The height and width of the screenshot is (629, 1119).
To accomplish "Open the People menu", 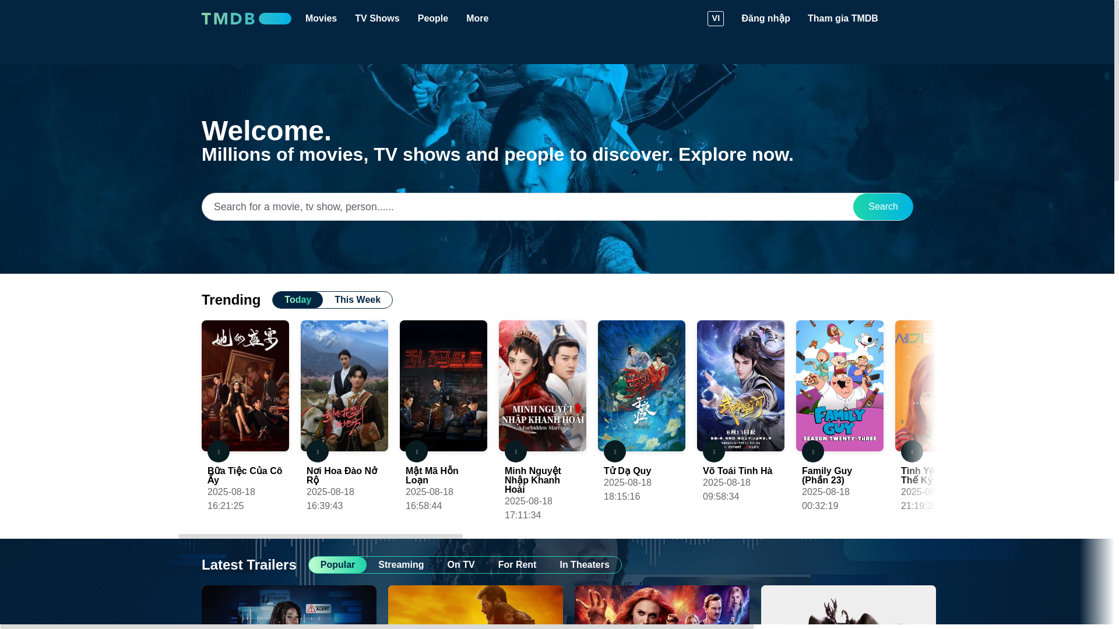I will tap(433, 19).
